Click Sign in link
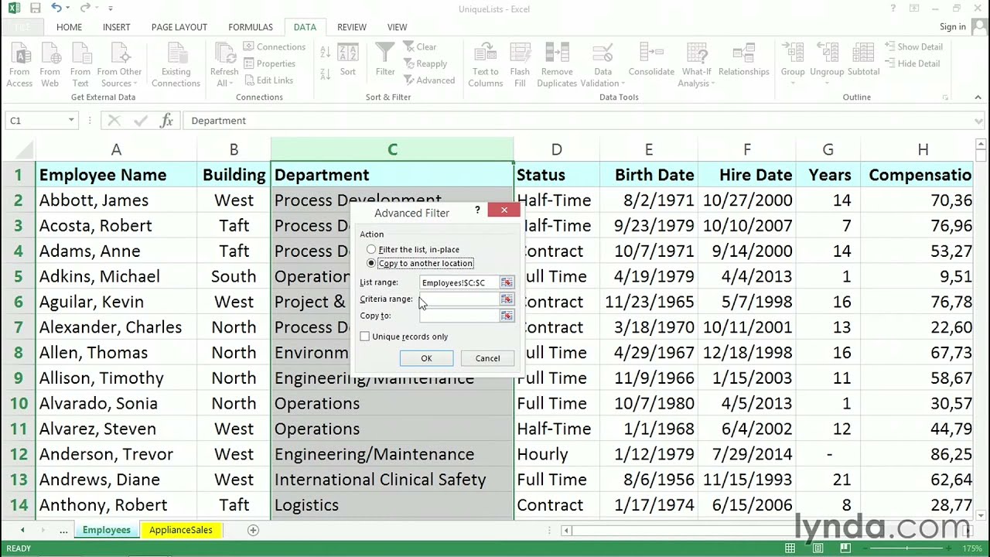This screenshot has height=557, width=990. [952, 27]
